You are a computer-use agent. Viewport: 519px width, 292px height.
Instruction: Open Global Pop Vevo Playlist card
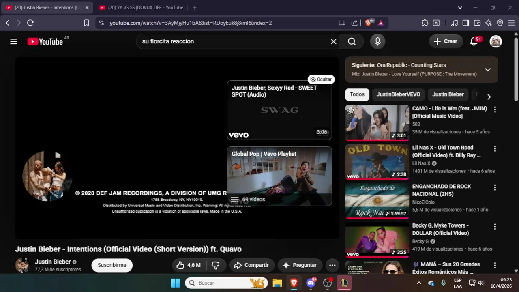coord(279,176)
